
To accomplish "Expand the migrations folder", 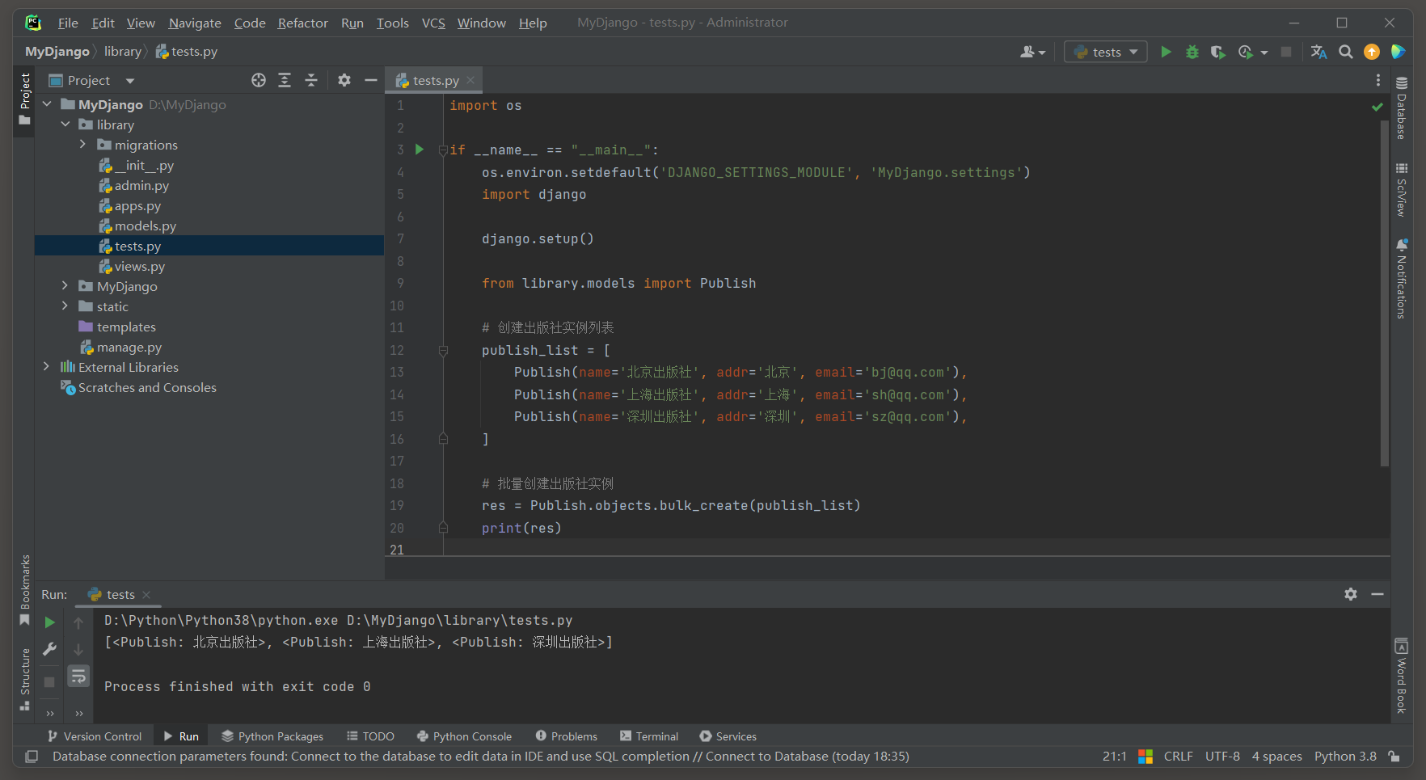I will 82,145.
